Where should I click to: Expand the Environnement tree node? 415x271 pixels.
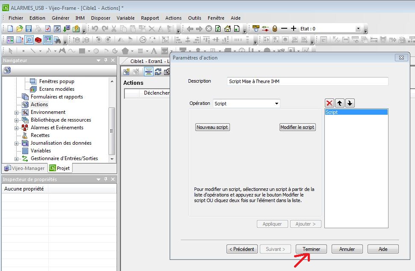(x=17, y=112)
